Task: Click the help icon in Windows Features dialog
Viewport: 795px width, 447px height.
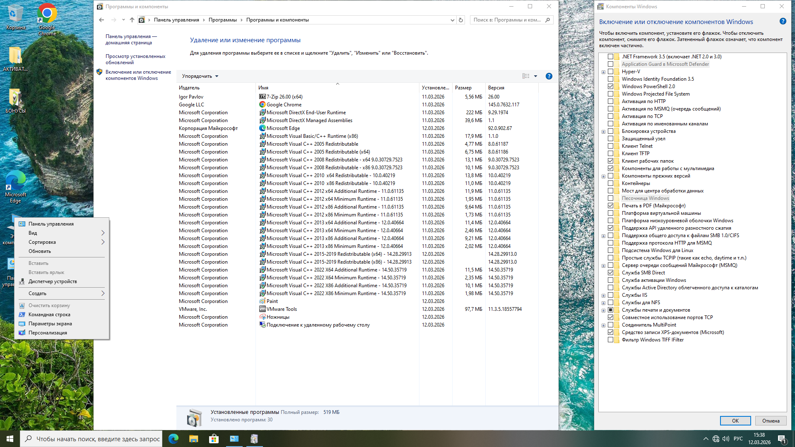Action: point(783,22)
